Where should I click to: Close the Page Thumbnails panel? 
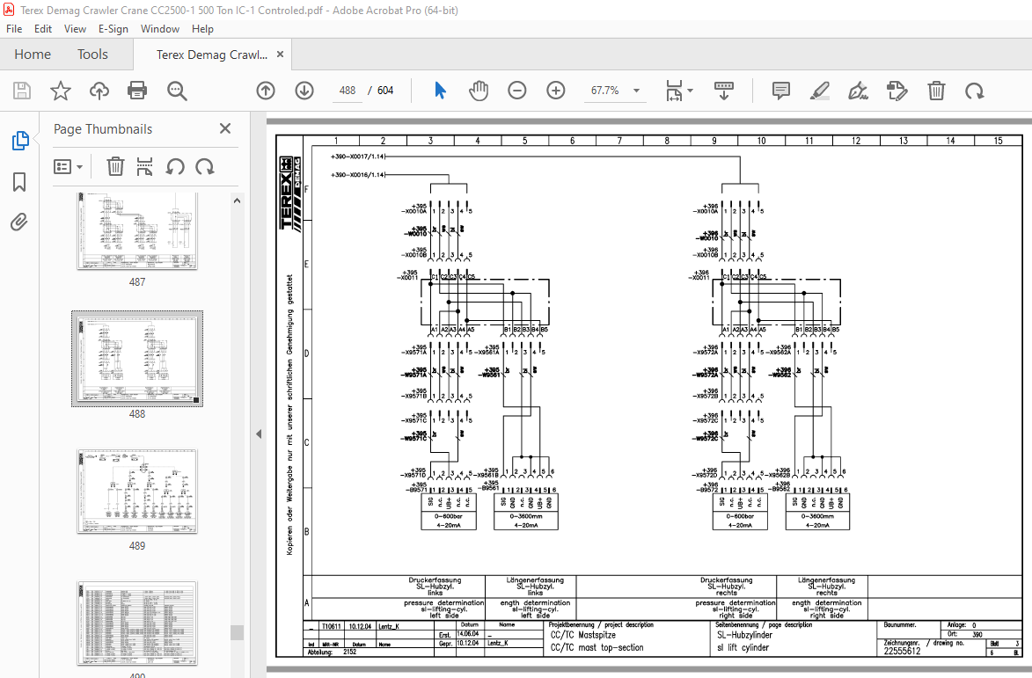pos(225,129)
